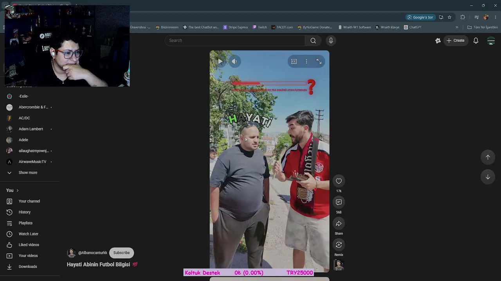Go to Your channel
Screen dimensions: 501x281
point(30,201)
